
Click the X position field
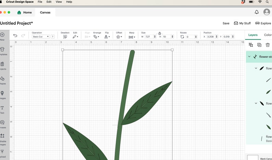pos(211,37)
